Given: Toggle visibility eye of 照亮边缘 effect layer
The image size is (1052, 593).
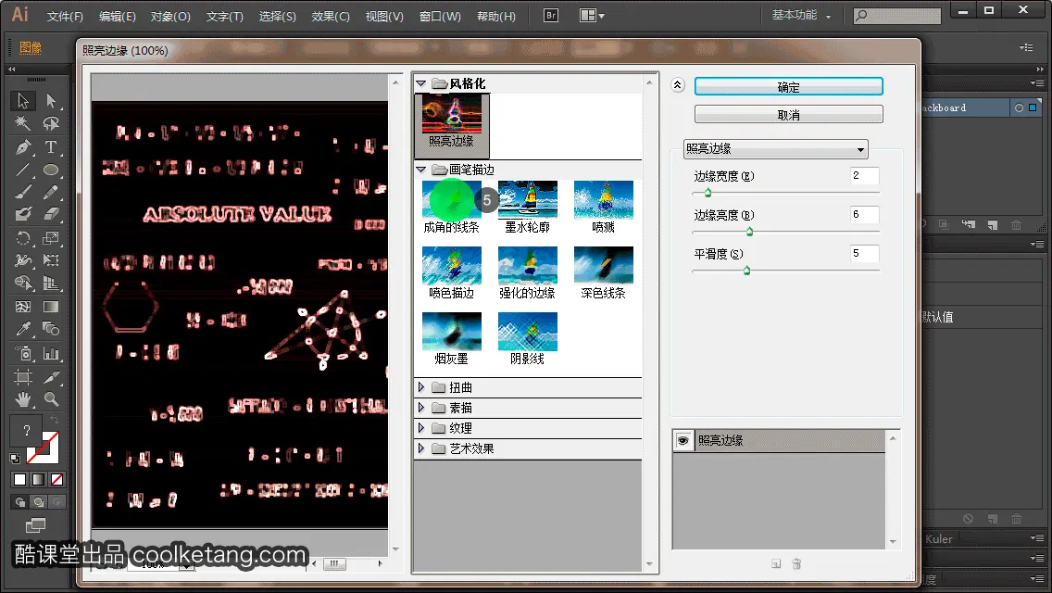Looking at the screenshot, I should coord(683,440).
